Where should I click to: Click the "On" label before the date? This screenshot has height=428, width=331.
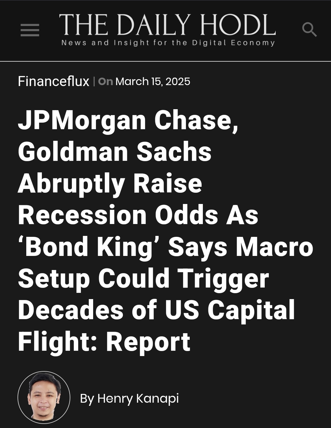105,81
